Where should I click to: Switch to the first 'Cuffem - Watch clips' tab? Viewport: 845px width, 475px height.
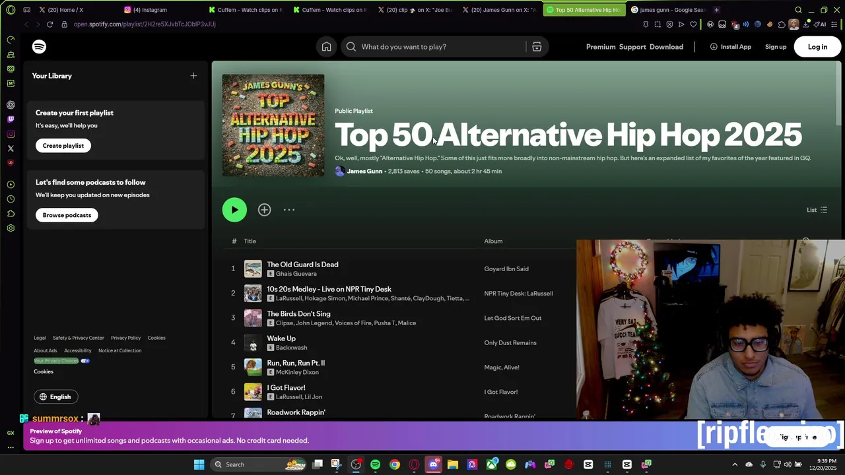pyautogui.click(x=246, y=10)
